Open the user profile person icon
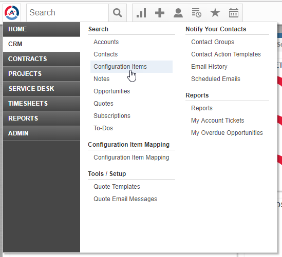 coord(178,13)
